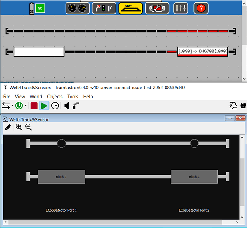Click the ECoSDetector Port 1 label

(x=61, y=210)
